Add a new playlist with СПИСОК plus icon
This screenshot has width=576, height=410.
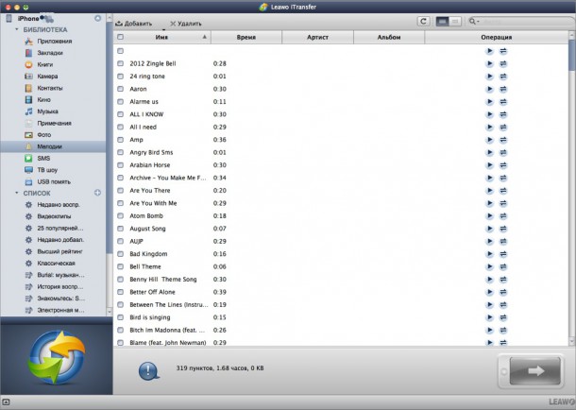97,193
